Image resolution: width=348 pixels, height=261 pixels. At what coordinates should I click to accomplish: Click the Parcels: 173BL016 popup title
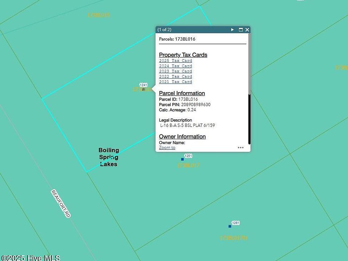click(177, 39)
